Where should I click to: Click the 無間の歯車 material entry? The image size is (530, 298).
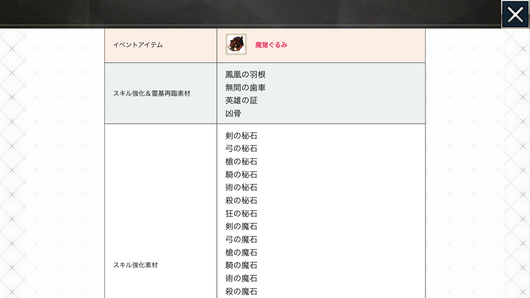coord(245,87)
